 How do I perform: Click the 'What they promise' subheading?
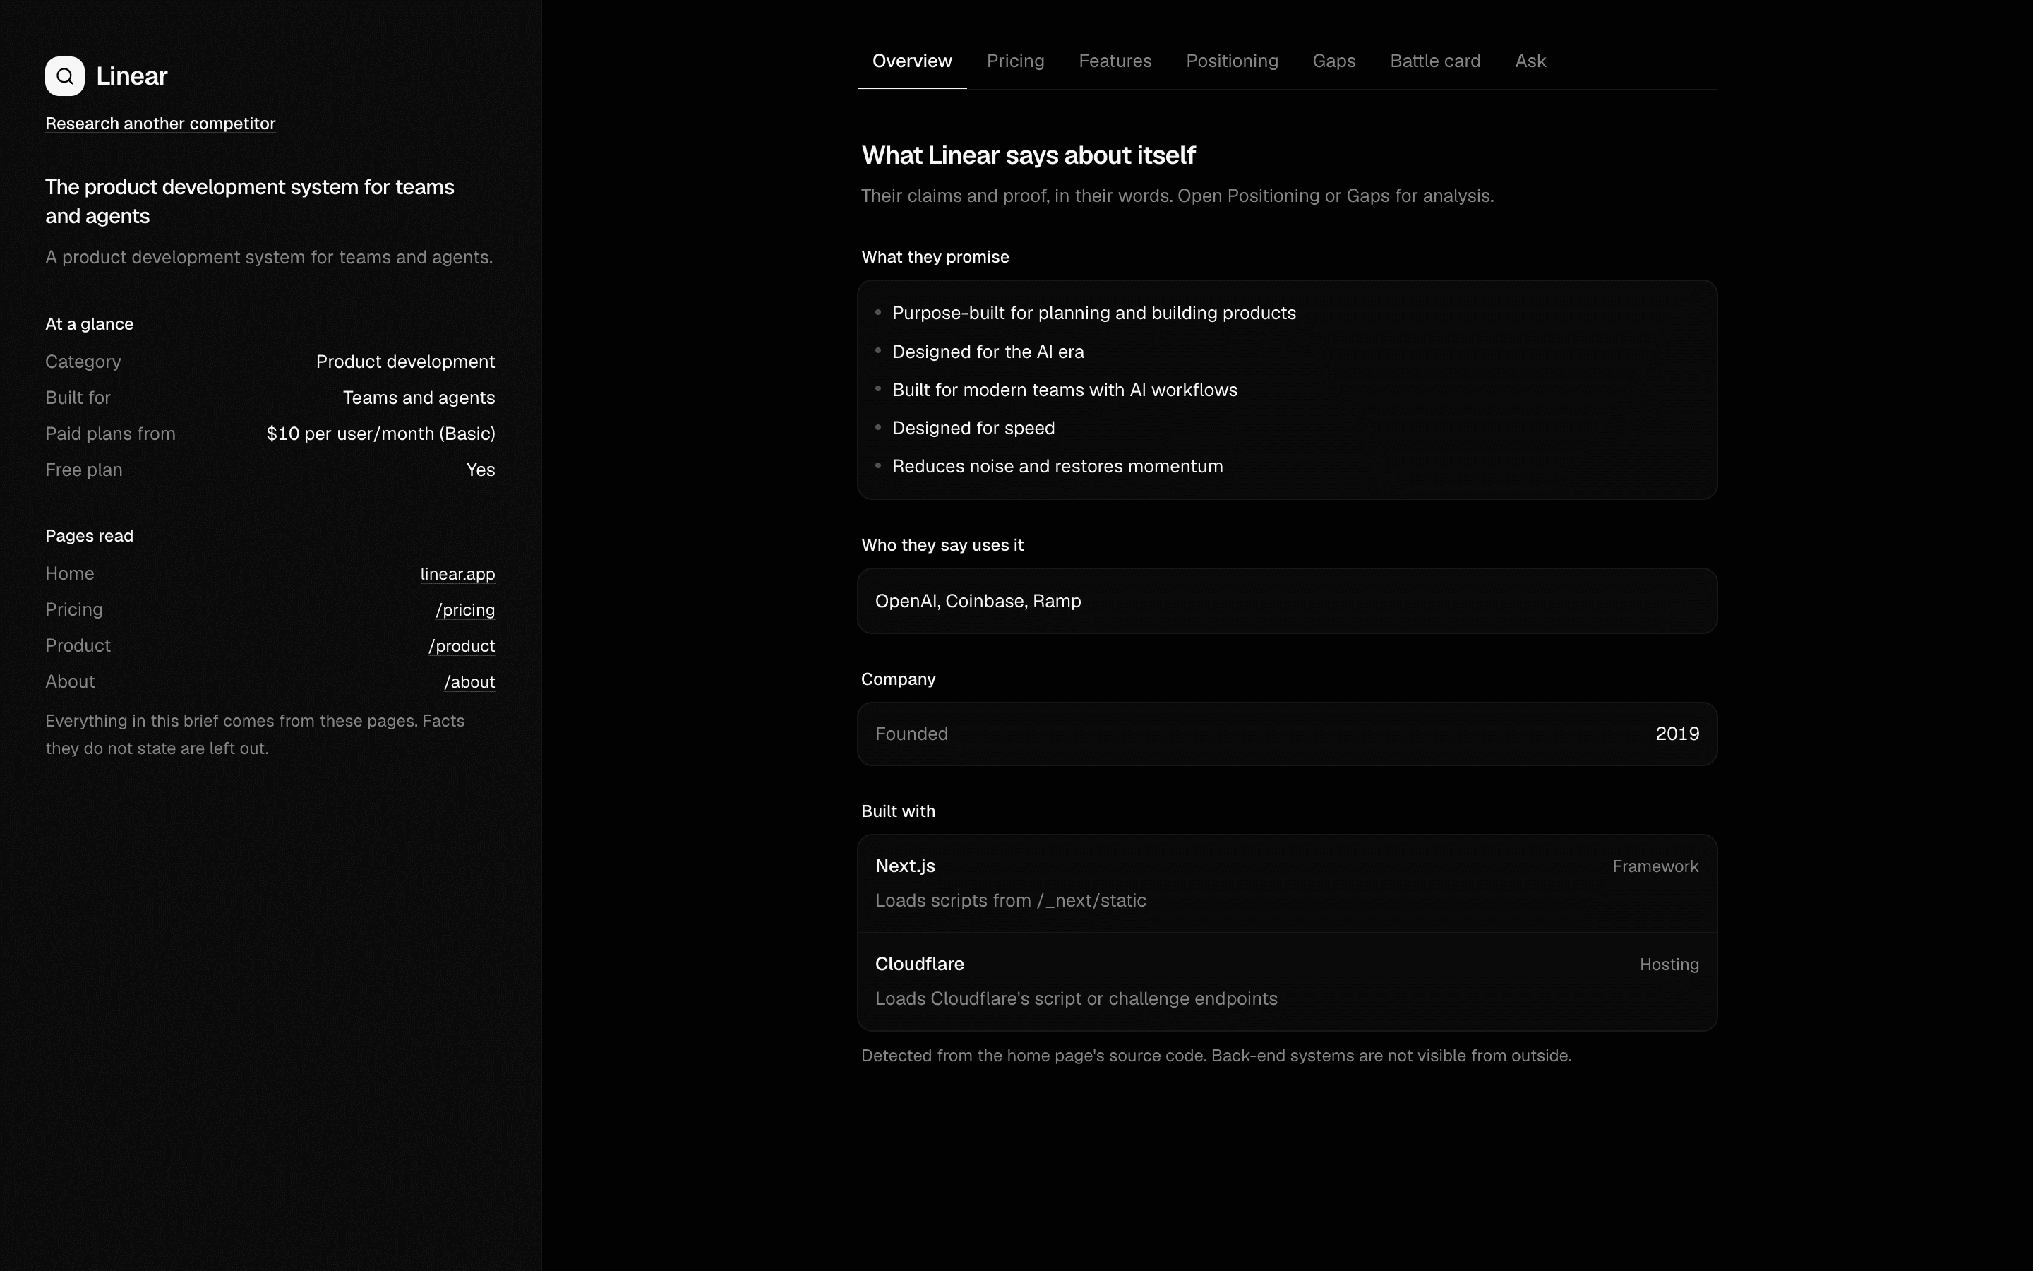[x=935, y=257]
